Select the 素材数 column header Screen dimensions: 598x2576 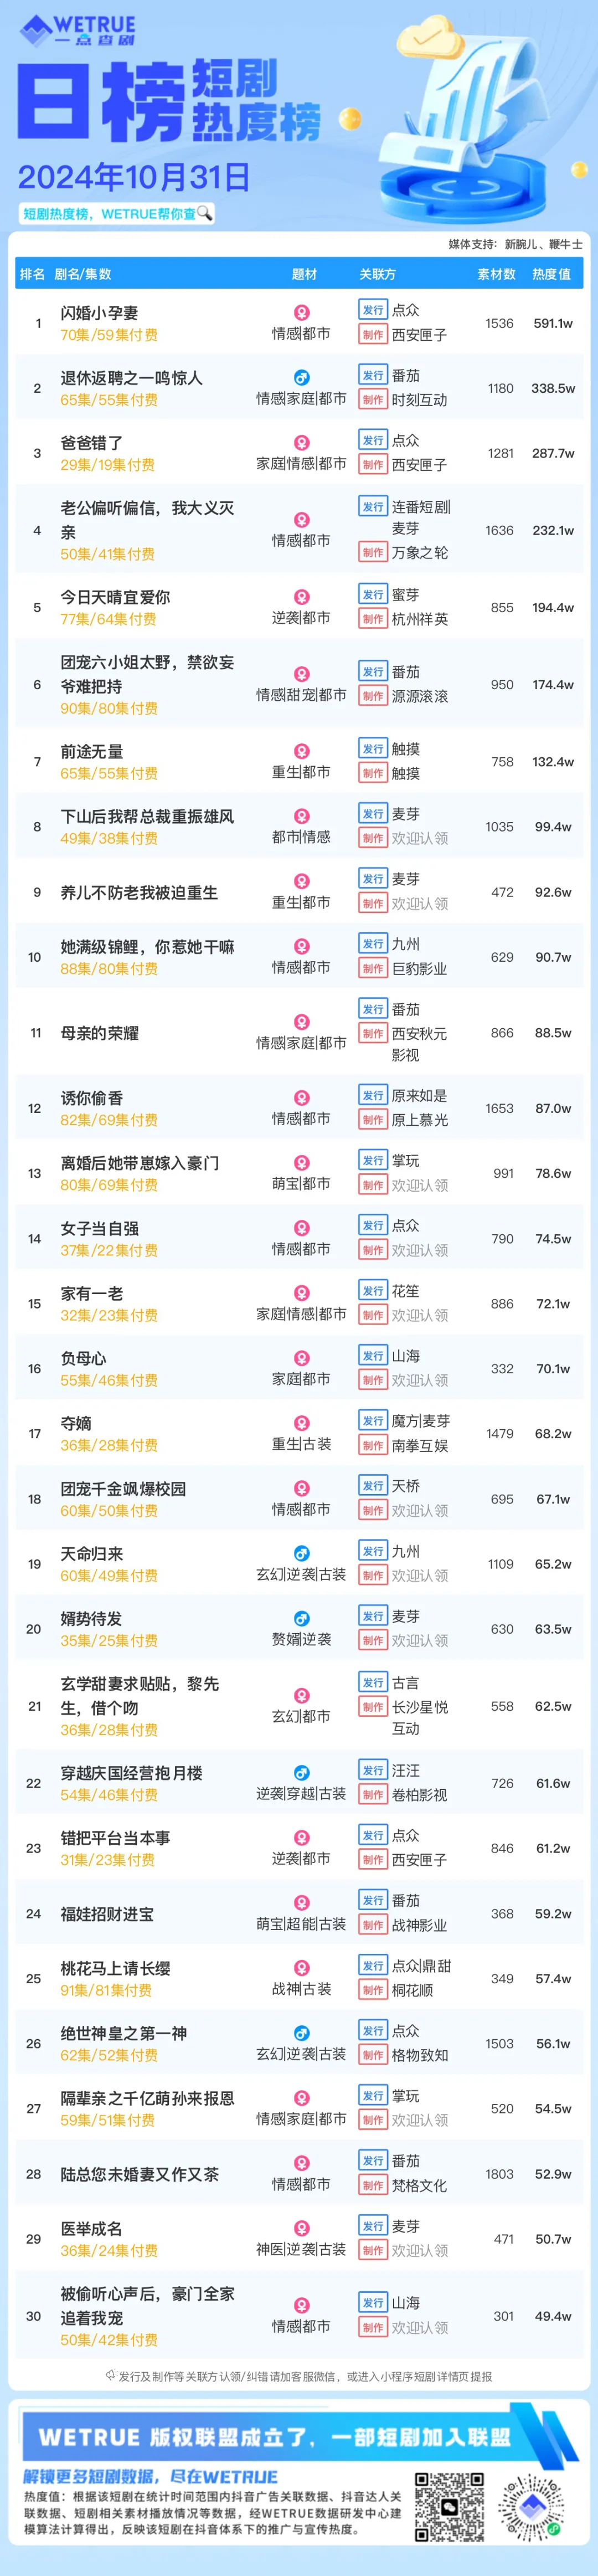(496, 274)
